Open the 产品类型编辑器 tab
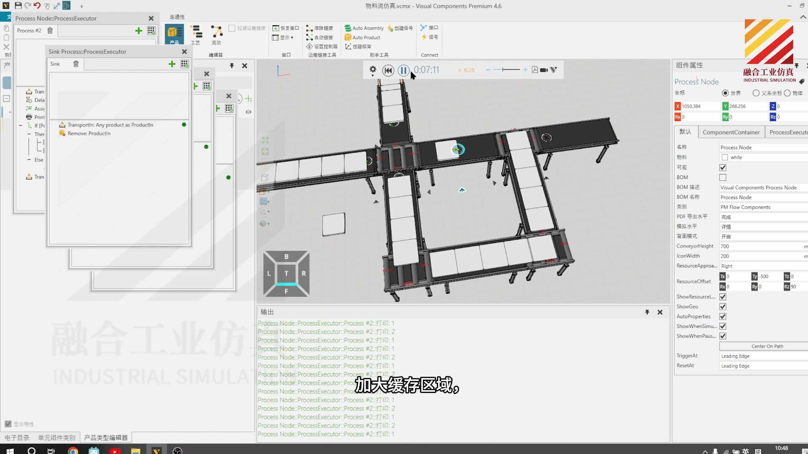 (106, 438)
